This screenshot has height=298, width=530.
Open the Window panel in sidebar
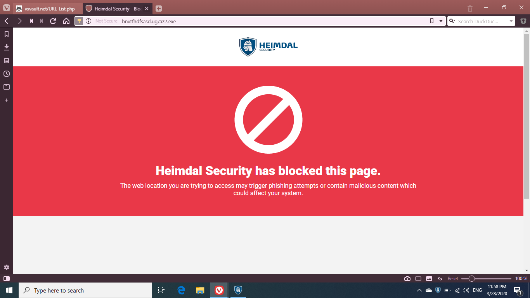(x=7, y=87)
